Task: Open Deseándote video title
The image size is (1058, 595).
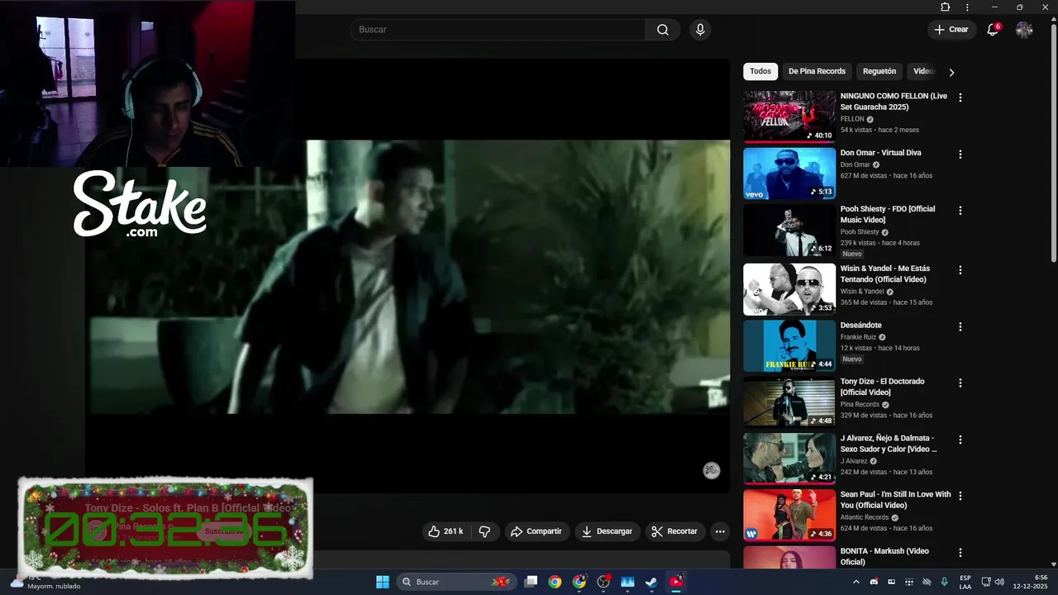Action: 861,325
